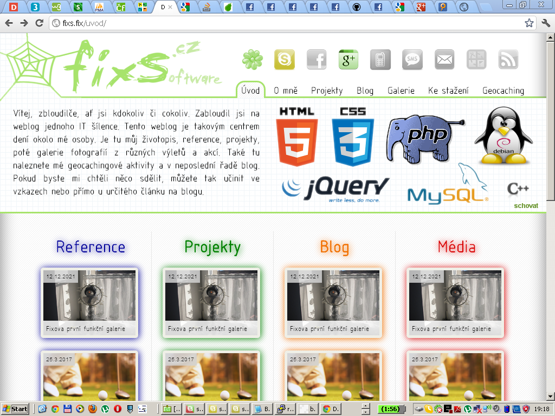
Task: Click the PHP elephant logo
Action: coord(425,139)
